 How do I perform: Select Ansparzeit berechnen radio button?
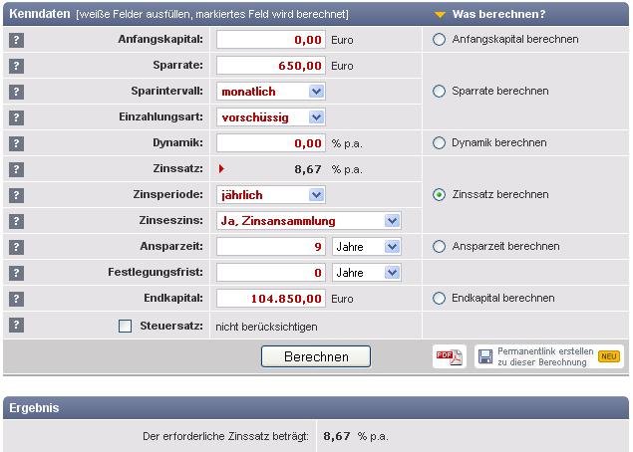pos(439,246)
